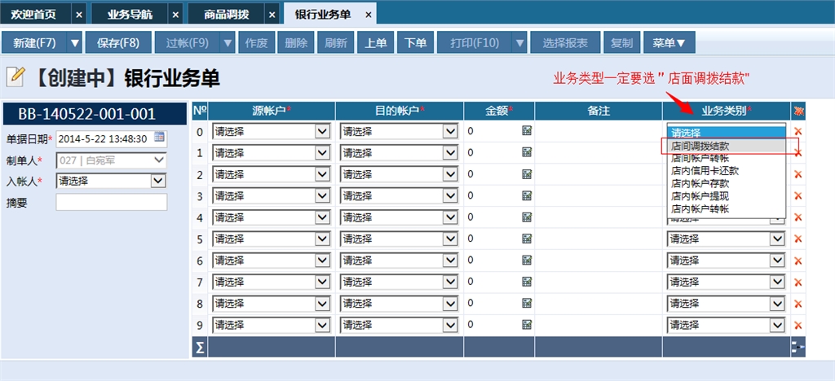Click the edit note icon beside title
This screenshot has height=381, width=835.
(x=15, y=77)
